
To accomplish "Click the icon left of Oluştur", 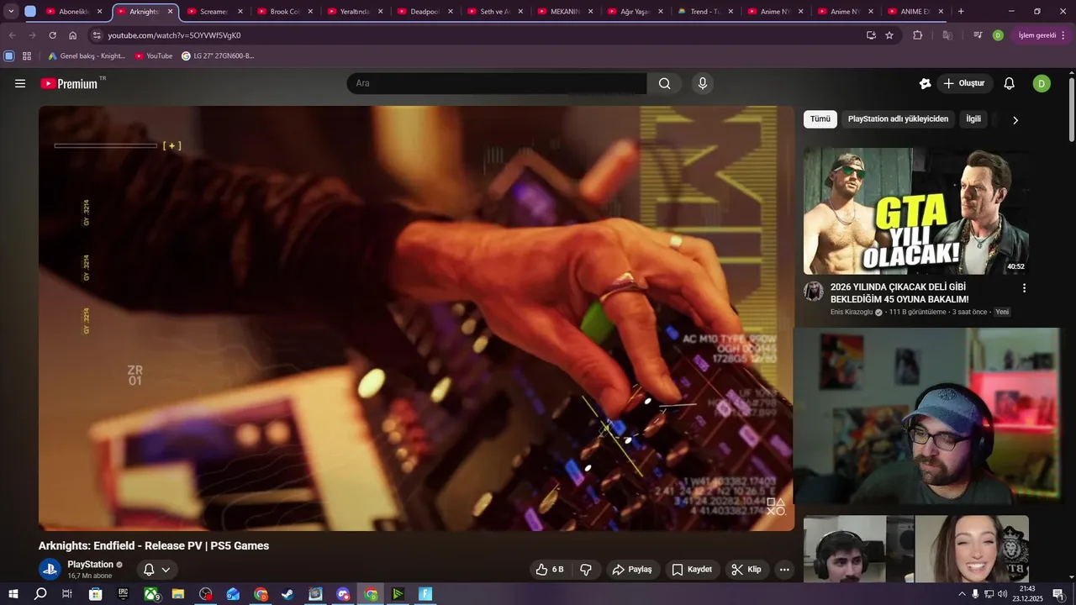I will coord(925,83).
